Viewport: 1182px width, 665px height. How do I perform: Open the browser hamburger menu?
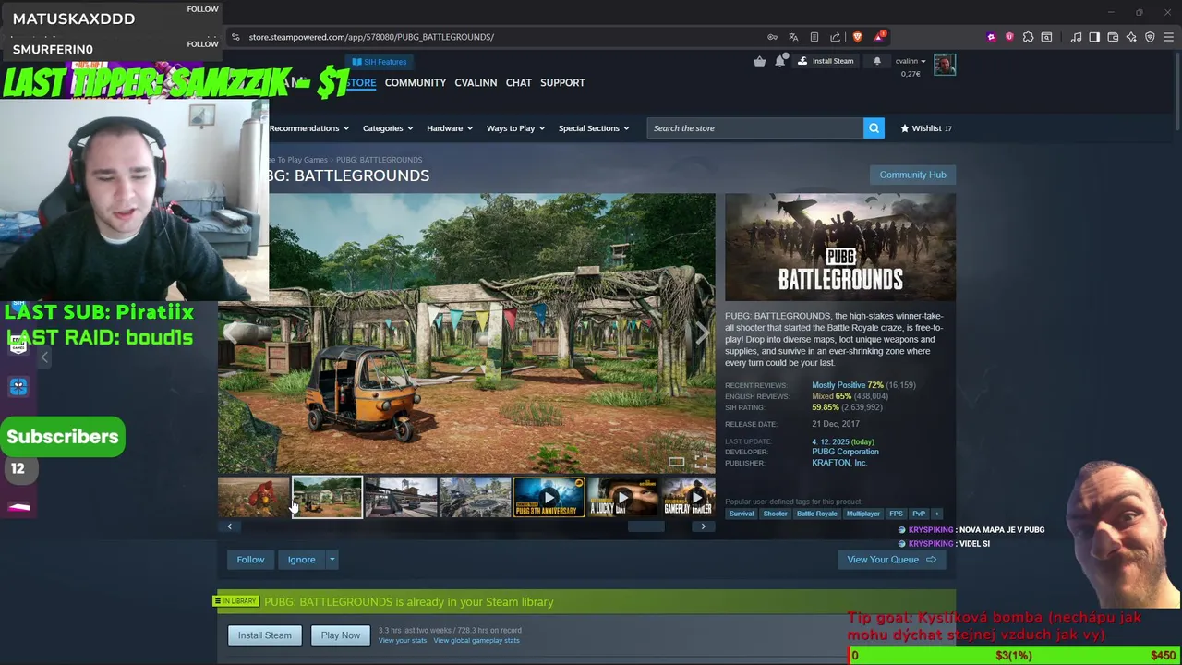(x=1168, y=37)
